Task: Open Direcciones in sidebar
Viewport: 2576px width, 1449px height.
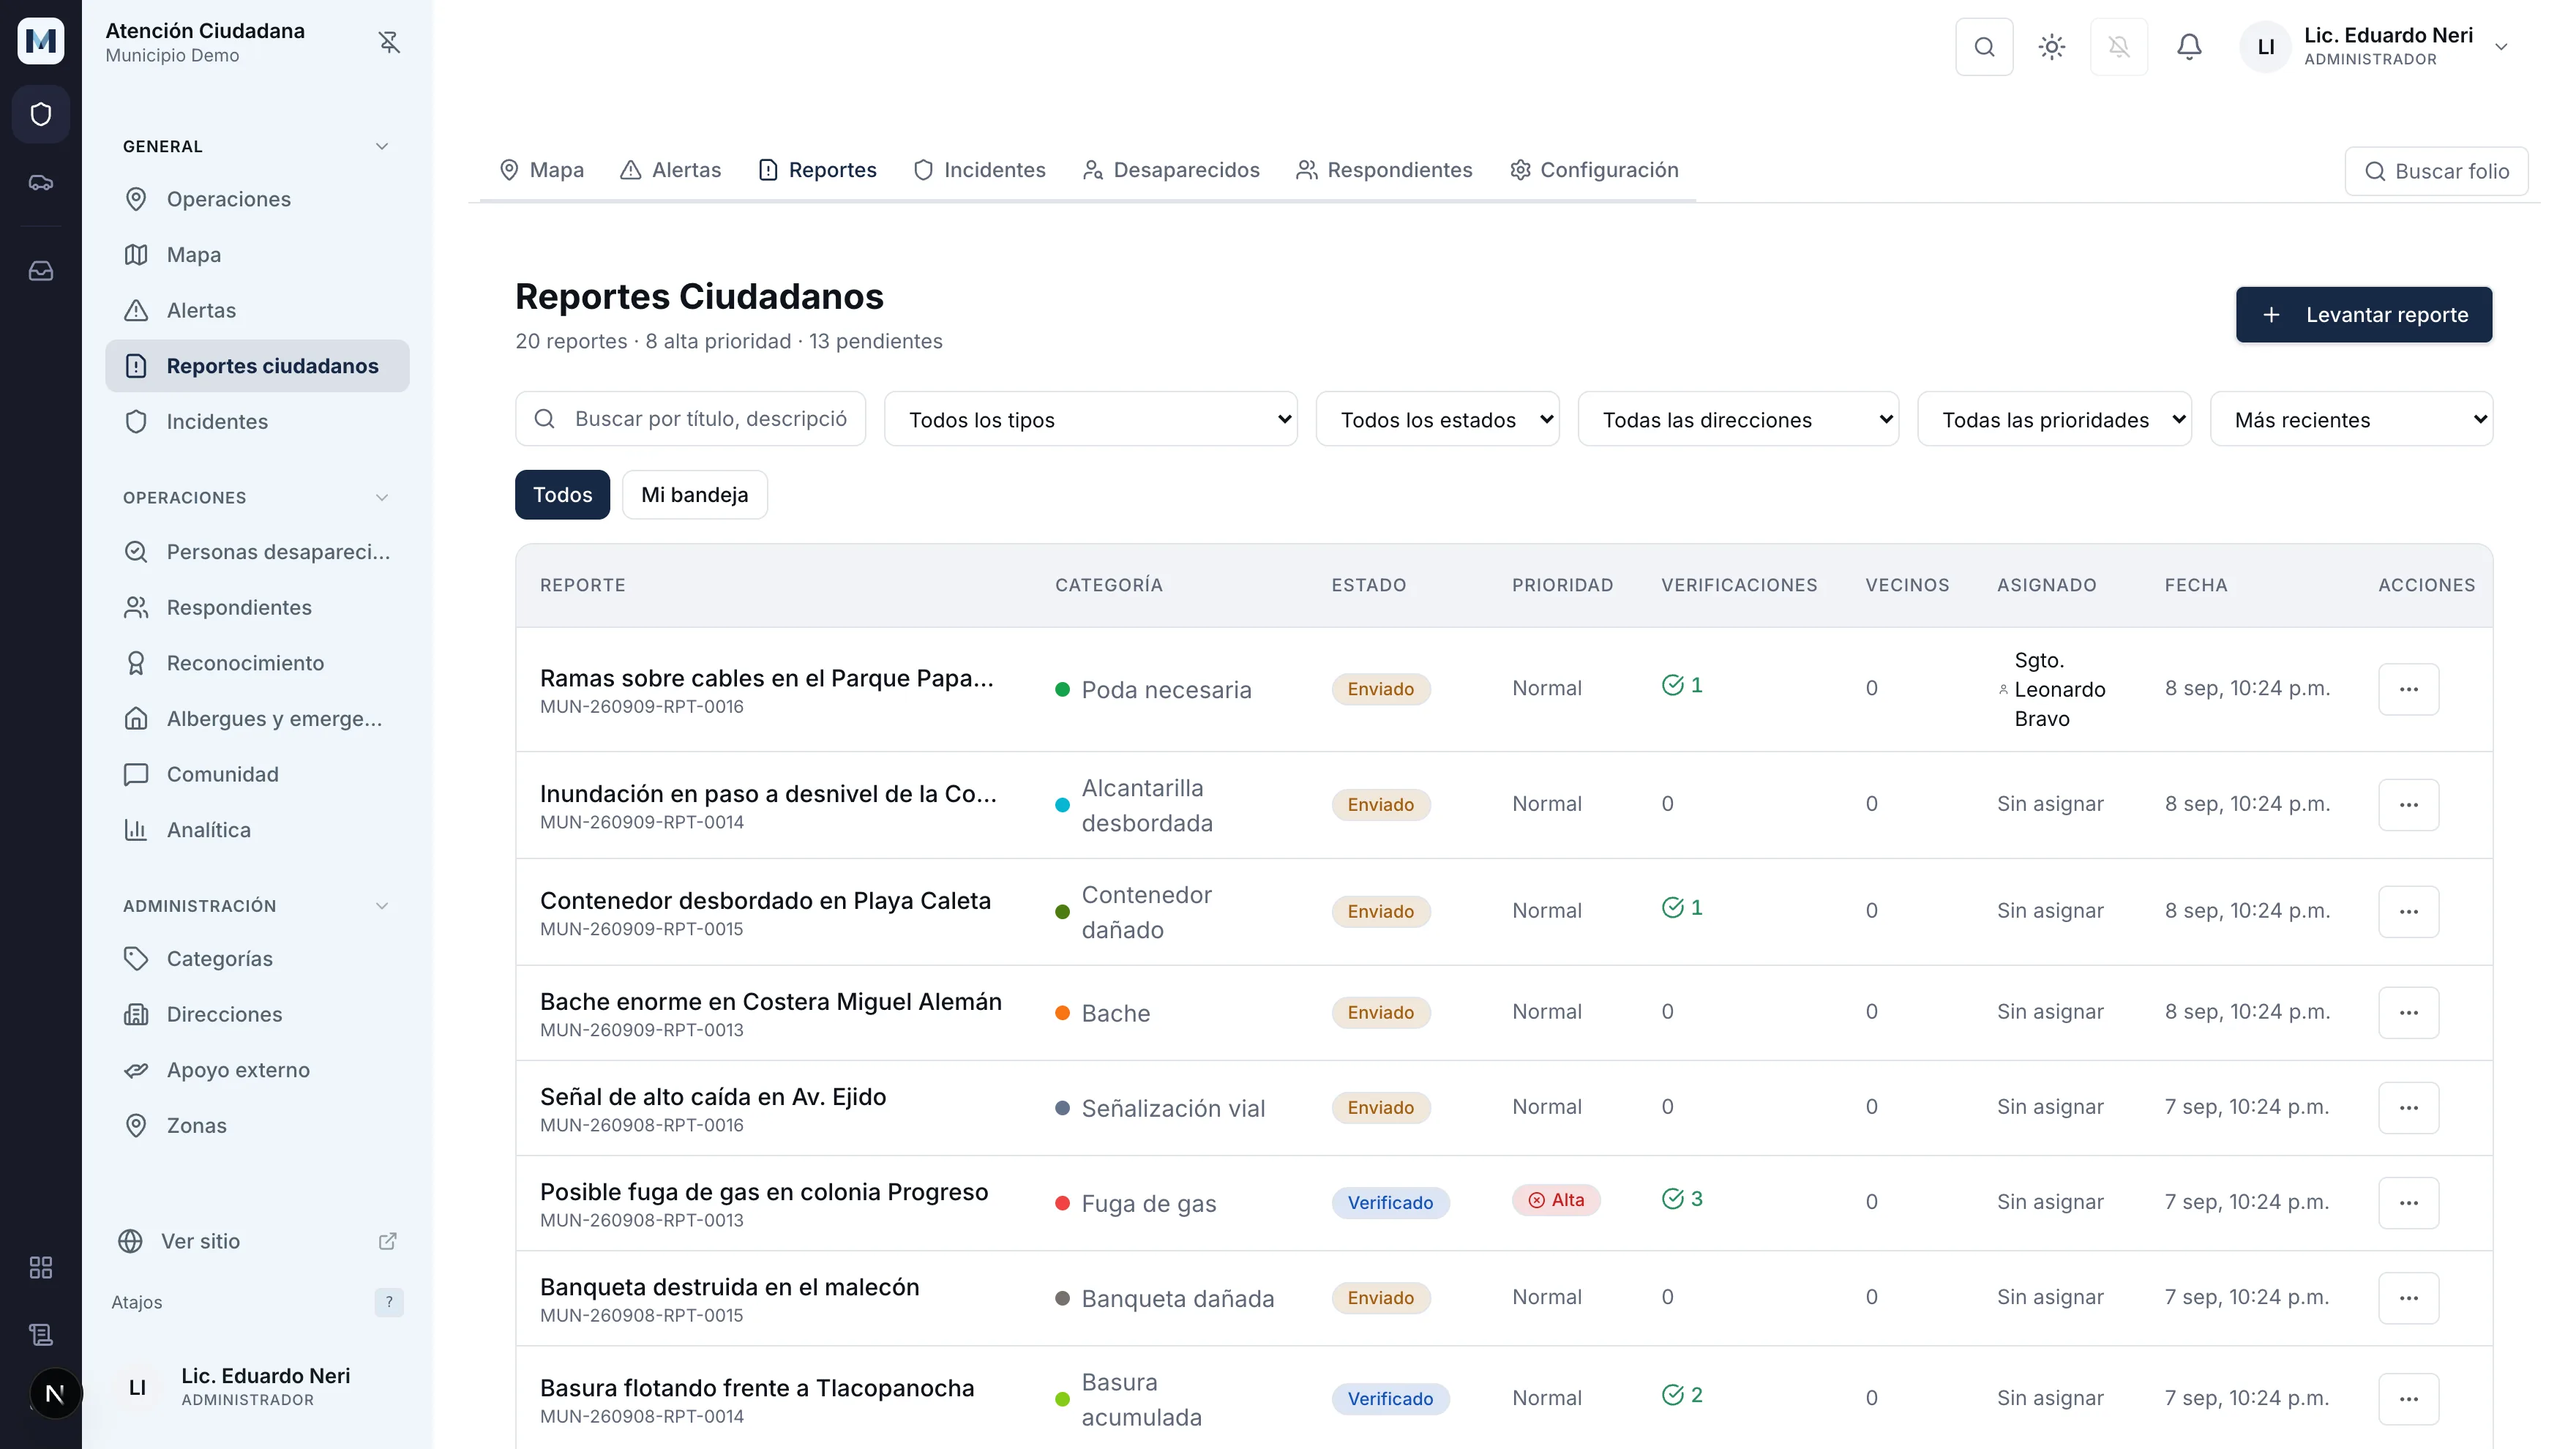Action: 257,1014
